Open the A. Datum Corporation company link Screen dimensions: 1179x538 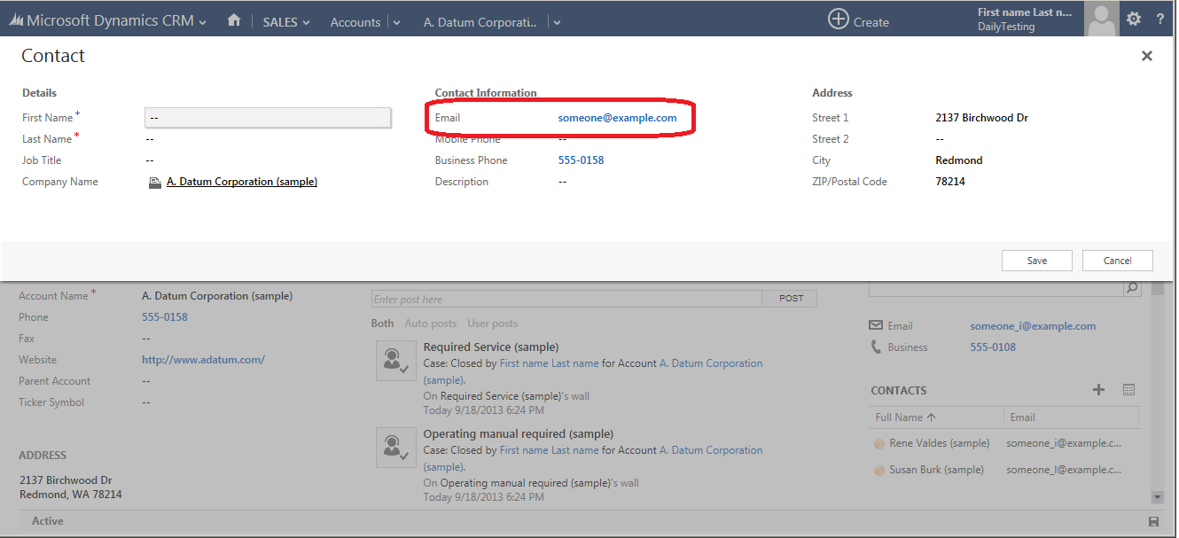[x=241, y=182]
